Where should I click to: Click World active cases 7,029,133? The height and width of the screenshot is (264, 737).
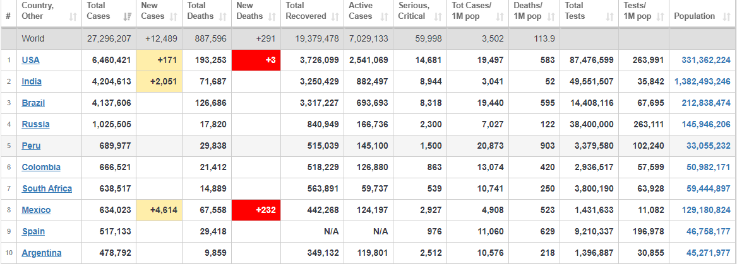pos(369,38)
